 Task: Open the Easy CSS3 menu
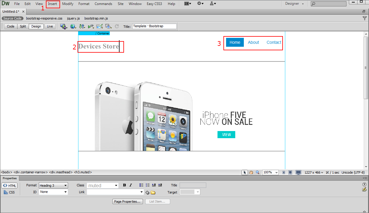click(154, 4)
